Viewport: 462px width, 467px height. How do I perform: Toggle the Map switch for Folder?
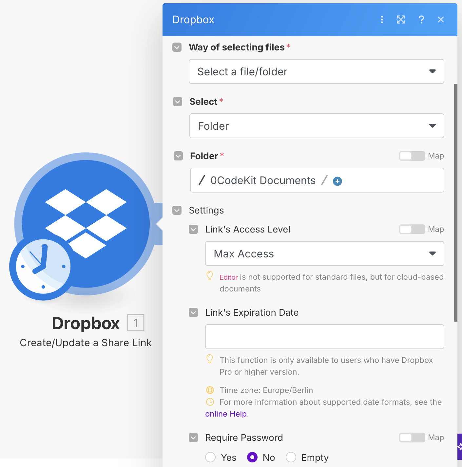(412, 156)
